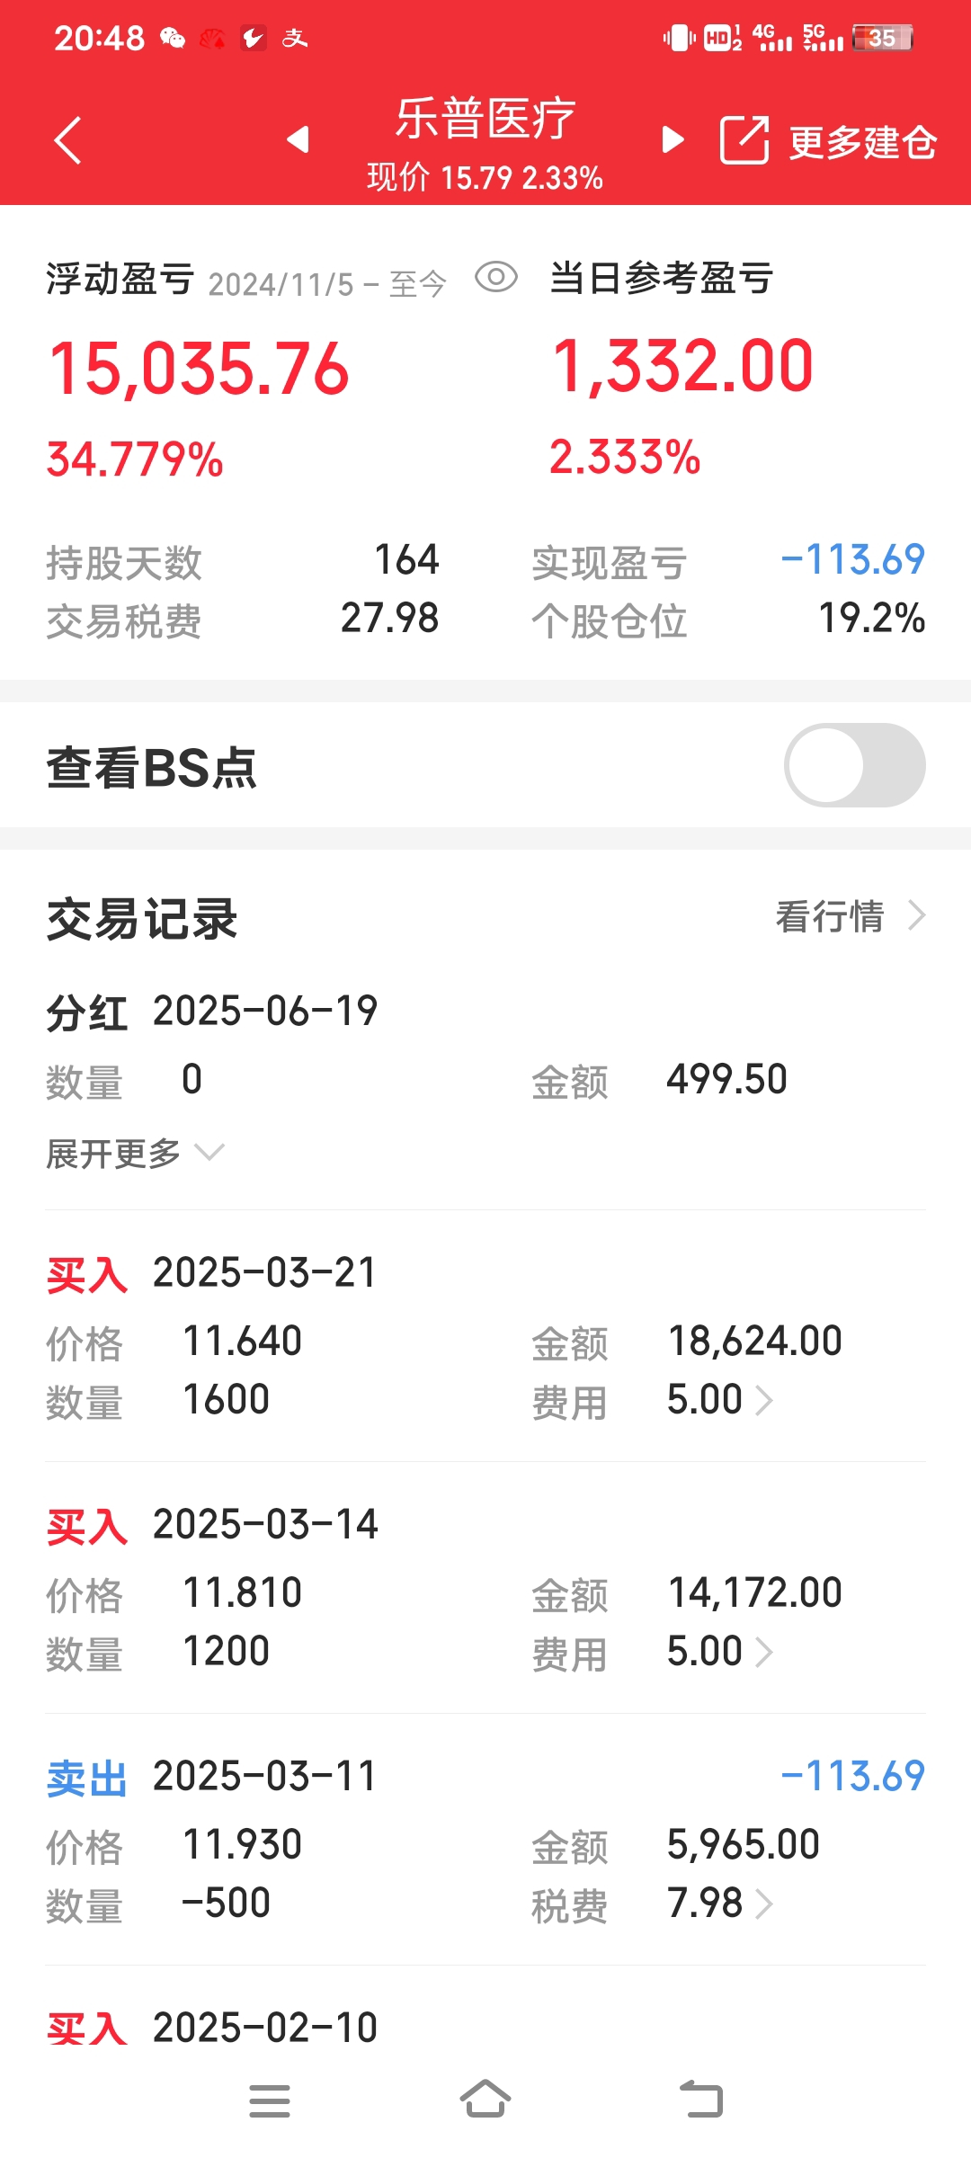
Task: Open 看行情 market quotes link
Action: point(851,916)
